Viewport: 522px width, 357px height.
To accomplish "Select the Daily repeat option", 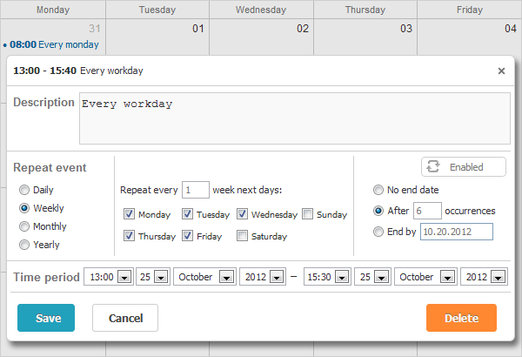I will pos(24,190).
